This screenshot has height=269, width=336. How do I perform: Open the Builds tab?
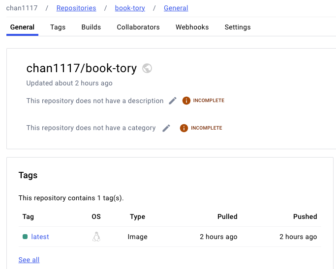tap(91, 27)
